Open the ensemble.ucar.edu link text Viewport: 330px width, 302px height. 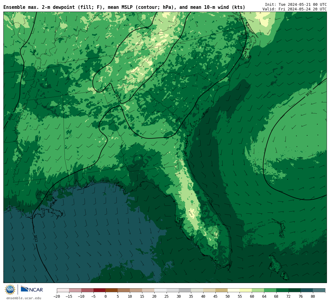tap(24, 298)
